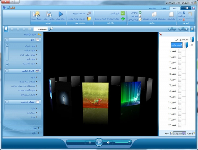198x150 pixels.
Task: Click the magnifier search icon
Action: click(51, 29)
